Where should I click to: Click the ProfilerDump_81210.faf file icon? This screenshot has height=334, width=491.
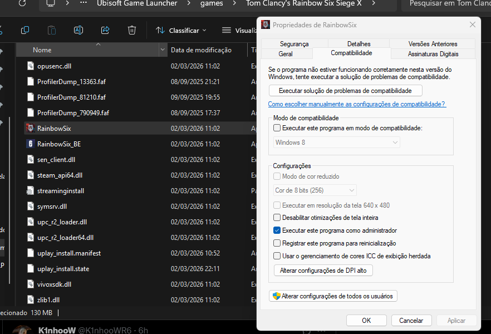tap(31, 97)
